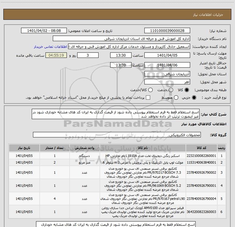Click the unit متر مربع in row 2

click(x=85, y=162)
